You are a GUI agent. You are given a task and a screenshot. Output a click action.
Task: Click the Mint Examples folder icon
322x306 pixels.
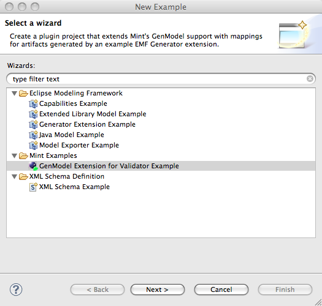[x=23, y=156]
